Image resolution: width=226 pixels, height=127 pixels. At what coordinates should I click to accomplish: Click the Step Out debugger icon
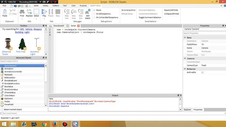tap(81, 12)
